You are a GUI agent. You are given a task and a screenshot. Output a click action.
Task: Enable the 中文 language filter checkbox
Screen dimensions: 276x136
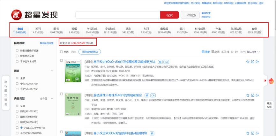coord(17,84)
